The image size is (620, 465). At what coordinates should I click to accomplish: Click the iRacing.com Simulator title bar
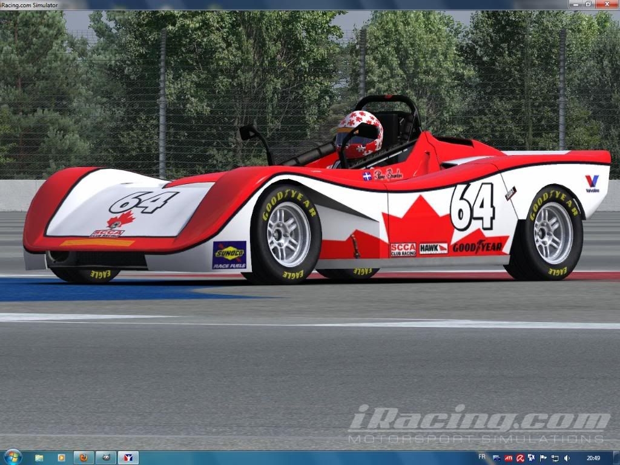click(x=242, y=4)
